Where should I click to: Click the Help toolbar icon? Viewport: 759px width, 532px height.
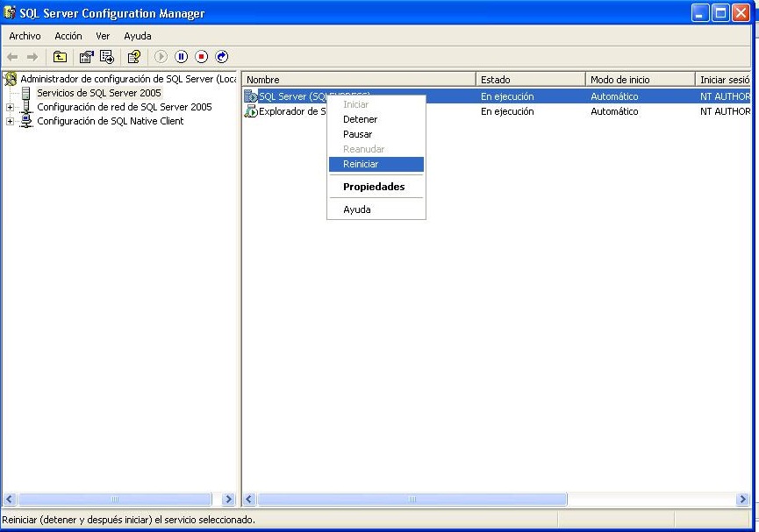(x=134, y=57)
